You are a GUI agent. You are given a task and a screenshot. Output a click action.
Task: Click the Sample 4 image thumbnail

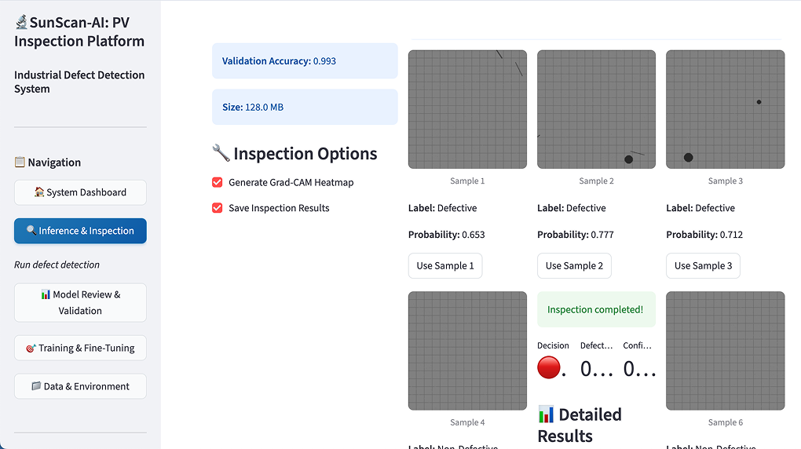point(467,351)
